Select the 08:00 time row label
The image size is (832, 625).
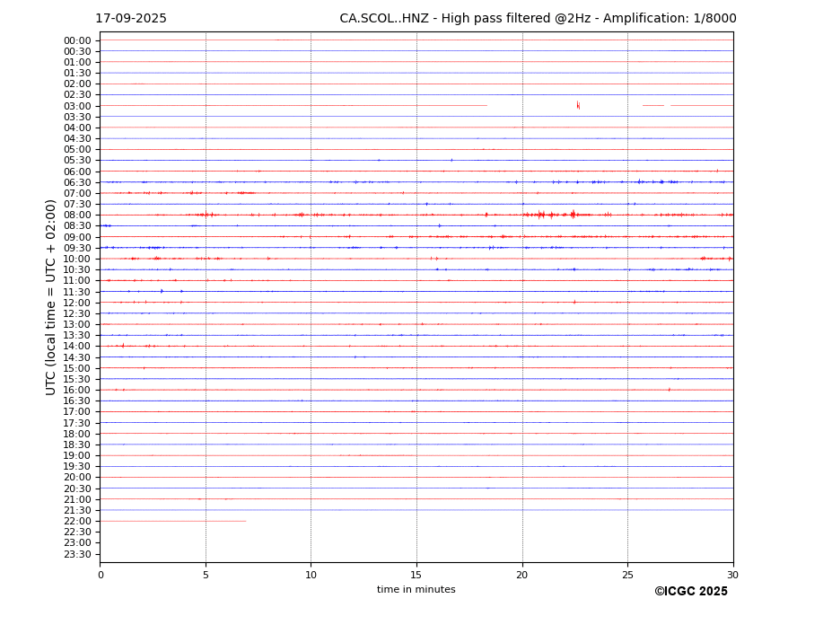(x=77, y=215)
